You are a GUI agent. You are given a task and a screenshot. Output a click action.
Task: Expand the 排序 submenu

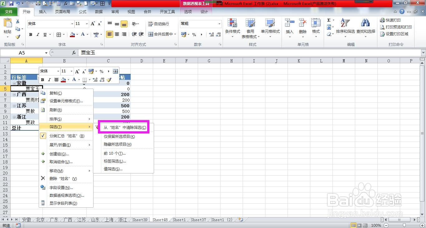pyautogui.click(x=66, y=119)
